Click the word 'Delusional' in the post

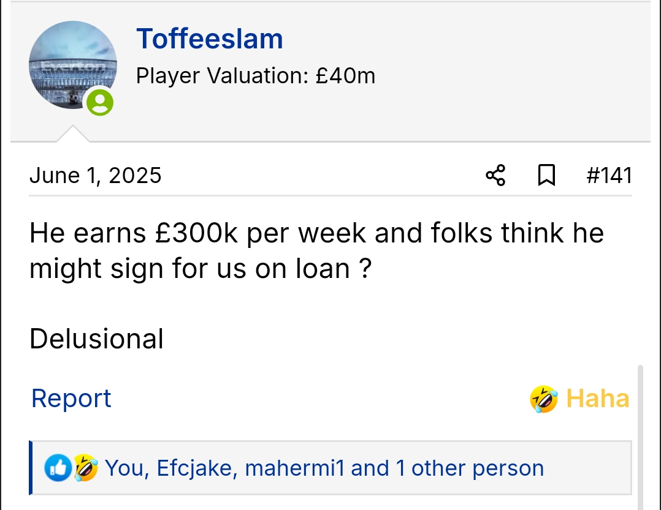97,339
